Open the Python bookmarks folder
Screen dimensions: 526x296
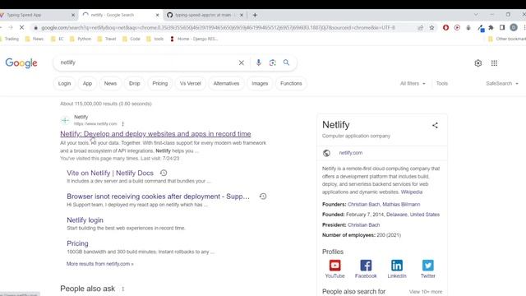point(81,39)
